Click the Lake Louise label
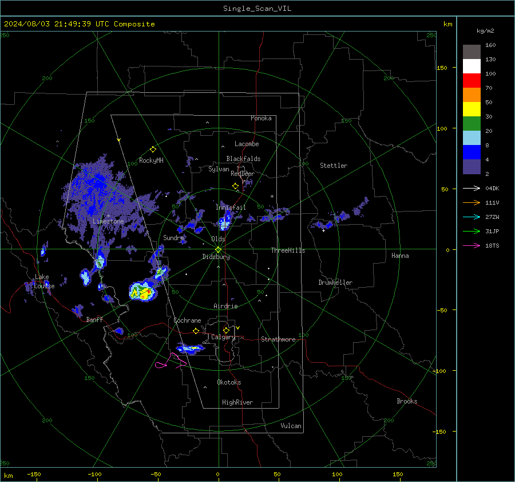This screenshot has height=482, width=515. [44, 281]
